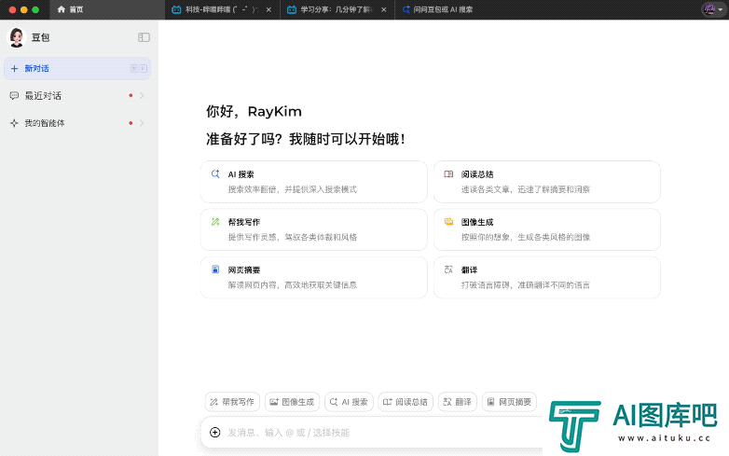The image size is (729, 456).
Task: Click the AI 搜索 card search icon
Action: (x=215, y=173)
